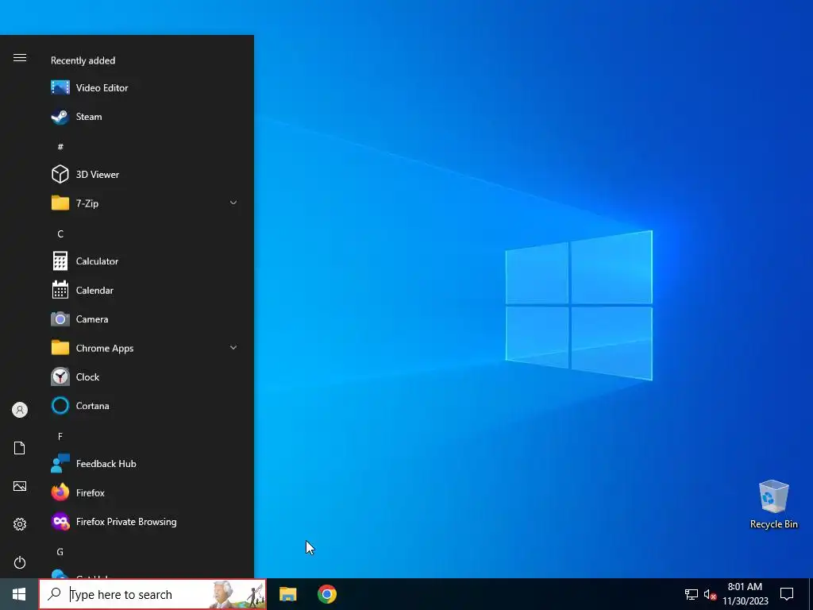Open File Explorer from the taskbar
Screen dimensions: 813x610
pos(287,594)
